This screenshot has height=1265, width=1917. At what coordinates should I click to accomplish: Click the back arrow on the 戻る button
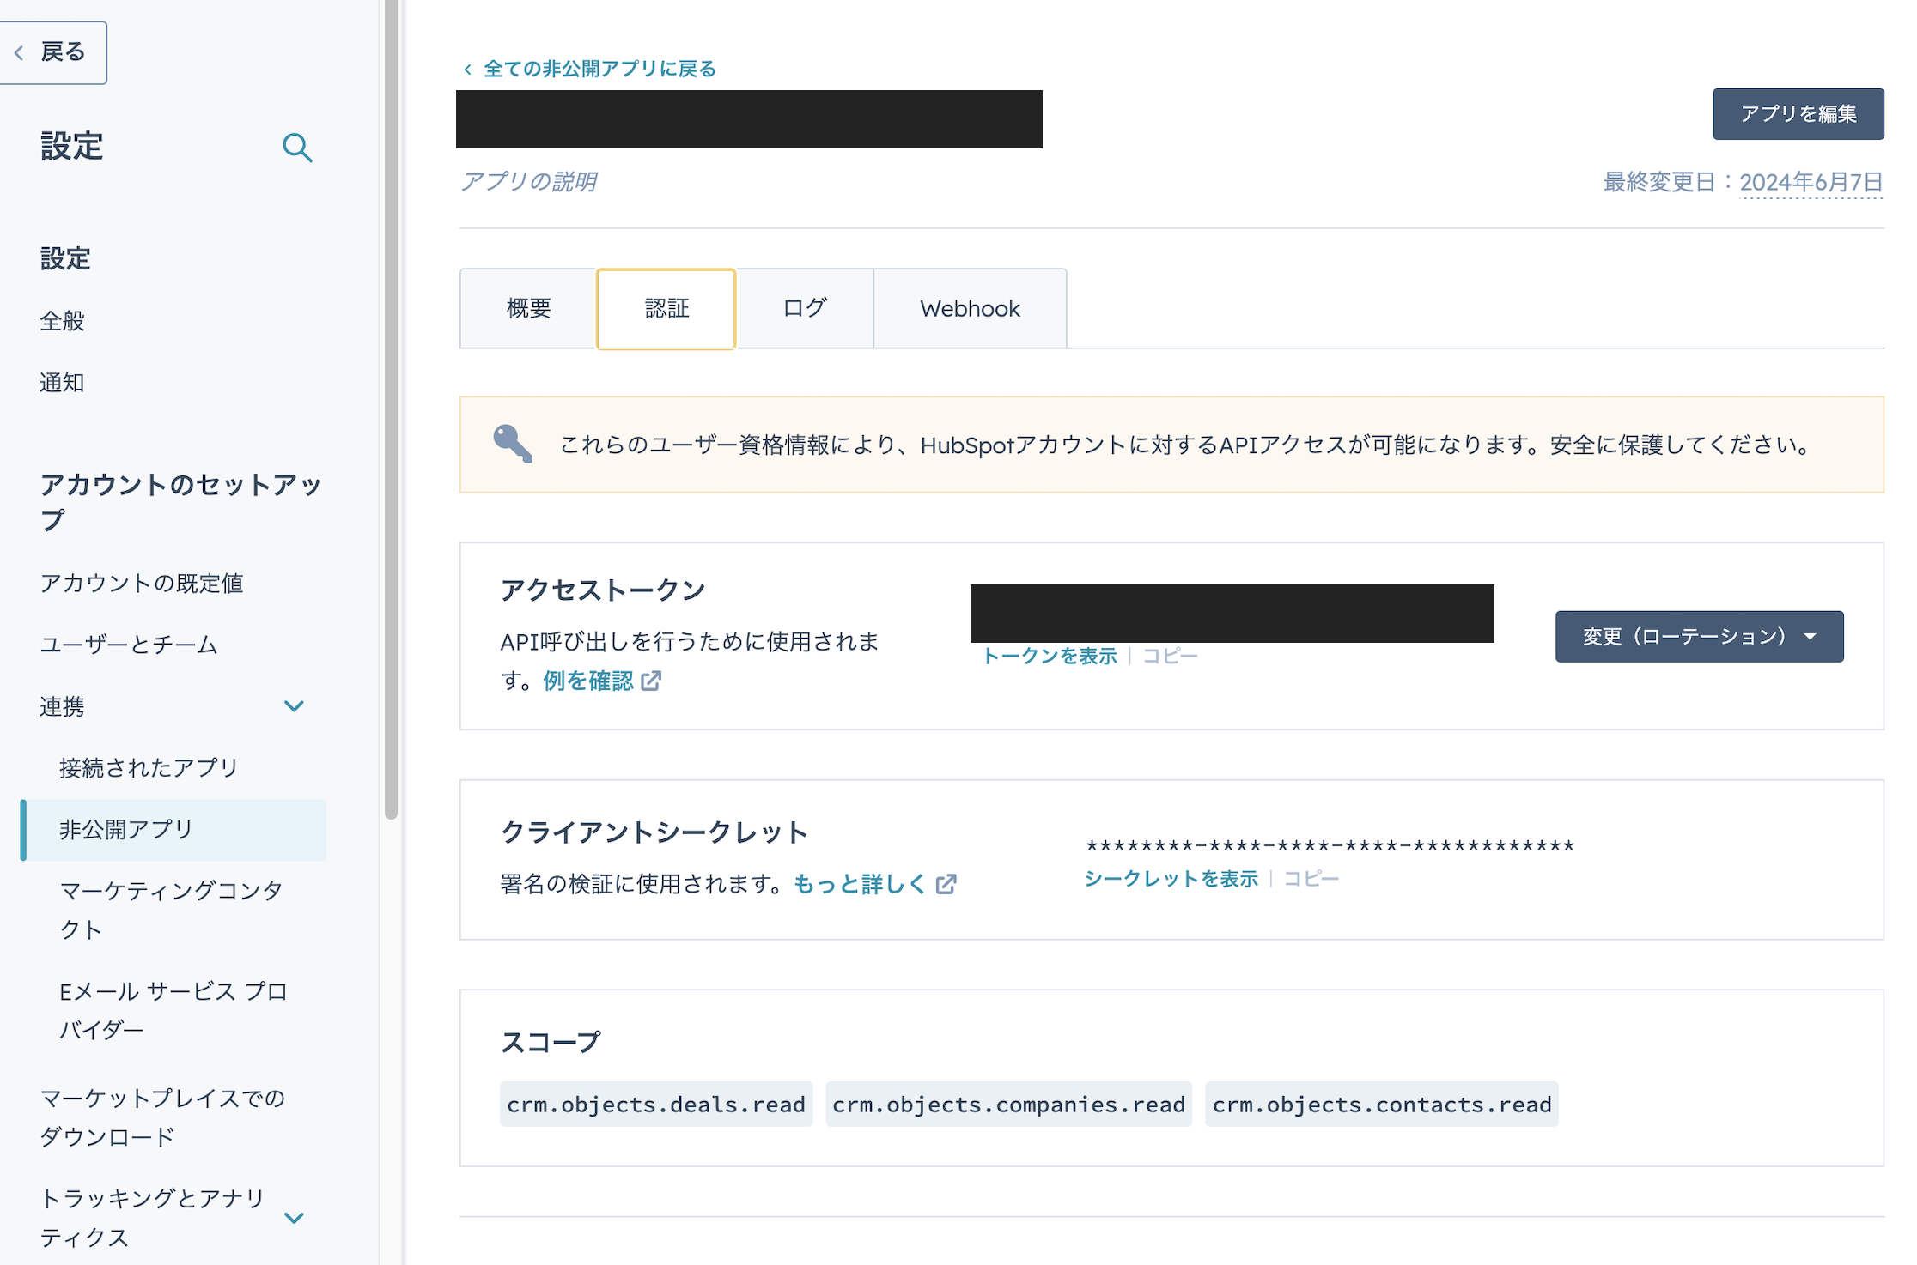(19, 52)
